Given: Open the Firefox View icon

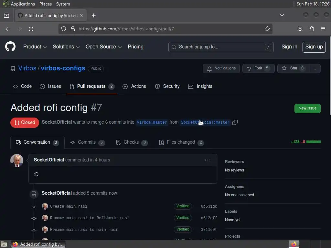Looking at the screenshot, I should point(6,15).
